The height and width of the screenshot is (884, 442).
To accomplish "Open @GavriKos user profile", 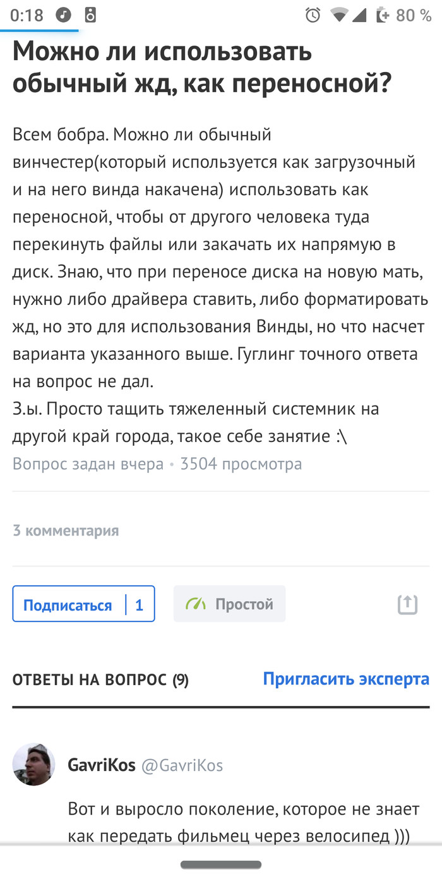I will click(x=183, y=765).
